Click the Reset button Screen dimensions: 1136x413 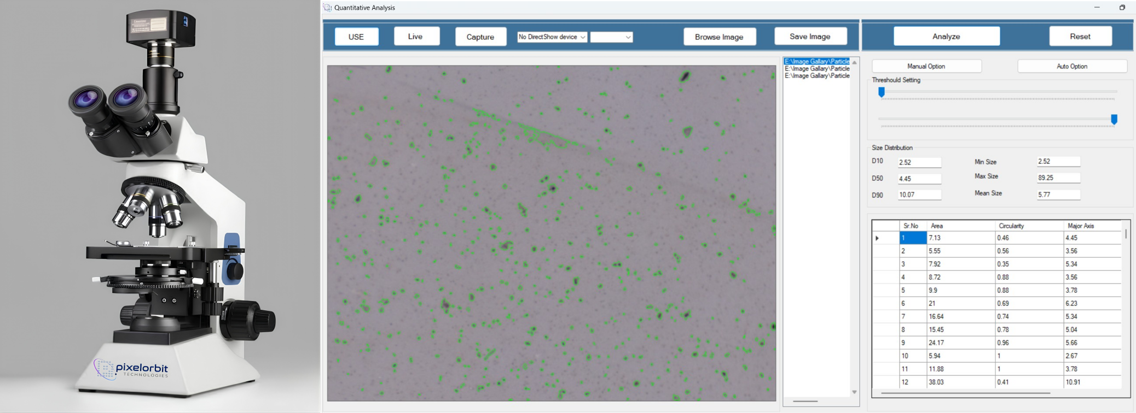click(x=1080, y=37)
